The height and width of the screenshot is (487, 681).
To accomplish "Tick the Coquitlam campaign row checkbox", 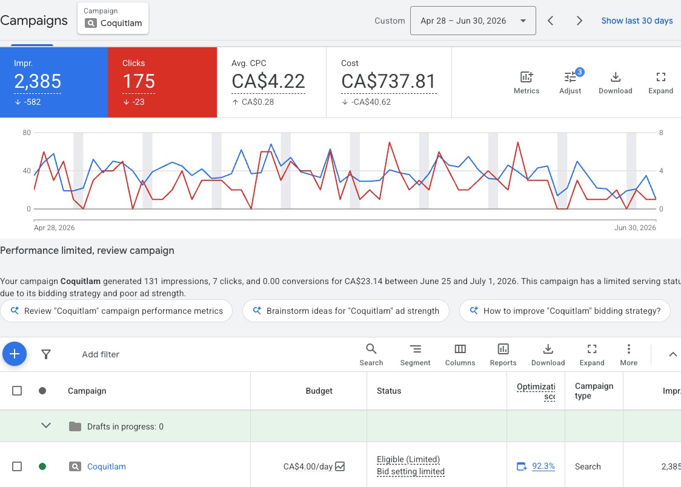I will [x=17, y=466].
